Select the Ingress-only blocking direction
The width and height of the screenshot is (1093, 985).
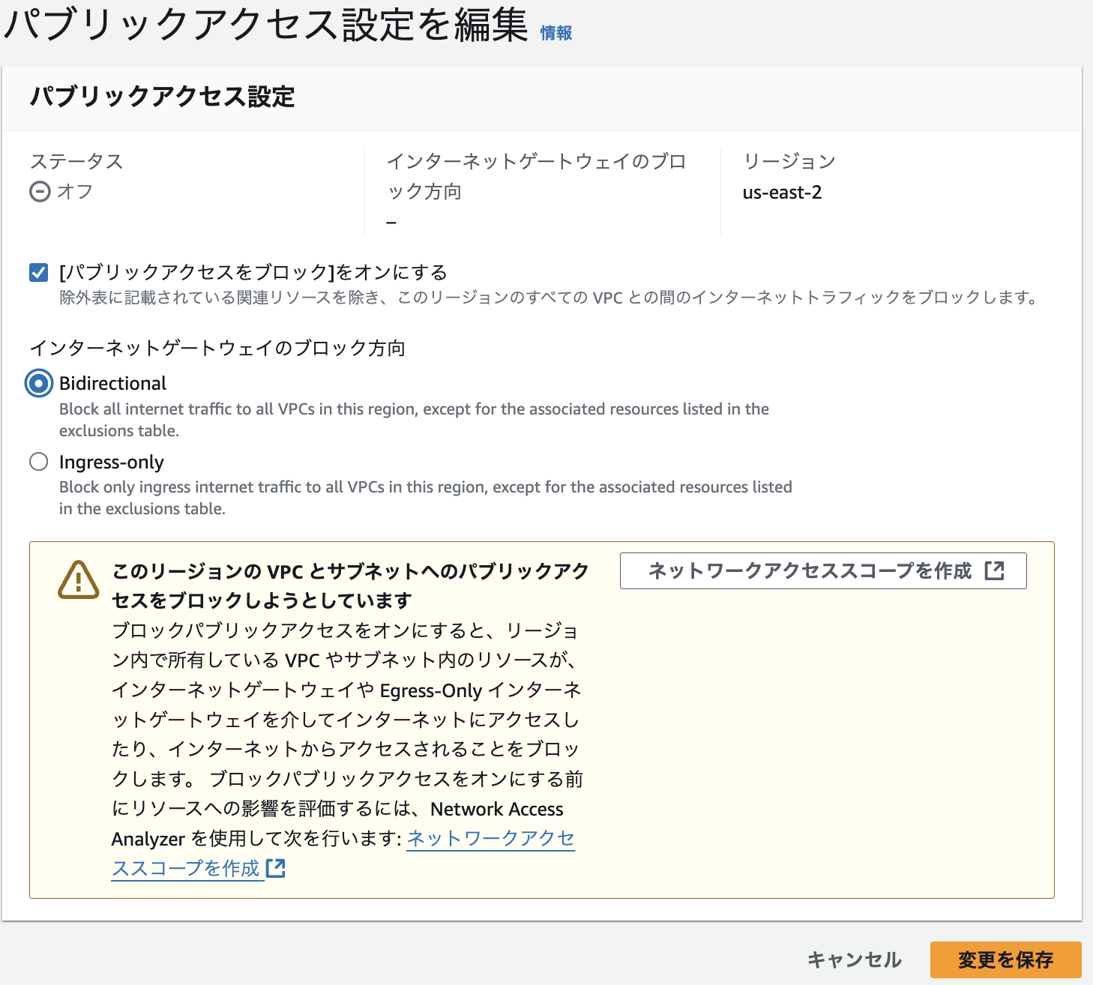tap(38, 462)
